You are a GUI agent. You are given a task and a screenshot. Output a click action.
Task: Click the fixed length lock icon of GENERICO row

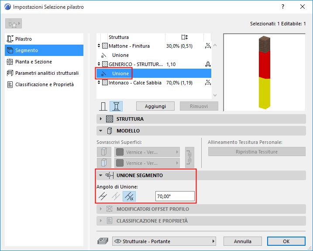(208, 64)
